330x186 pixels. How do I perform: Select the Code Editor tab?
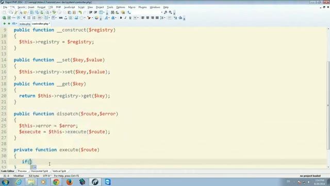click(x=8, y=171)
